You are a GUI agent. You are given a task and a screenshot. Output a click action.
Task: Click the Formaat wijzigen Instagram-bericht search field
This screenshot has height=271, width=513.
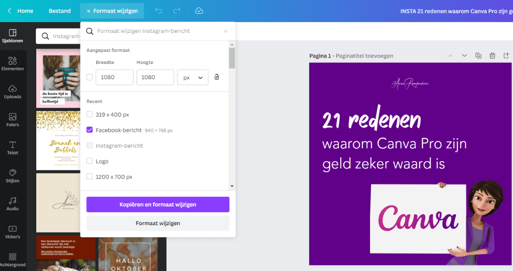(158, 31)
